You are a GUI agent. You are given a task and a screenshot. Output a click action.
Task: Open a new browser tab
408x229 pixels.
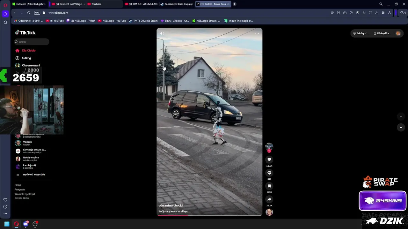[x=235, y=4]
